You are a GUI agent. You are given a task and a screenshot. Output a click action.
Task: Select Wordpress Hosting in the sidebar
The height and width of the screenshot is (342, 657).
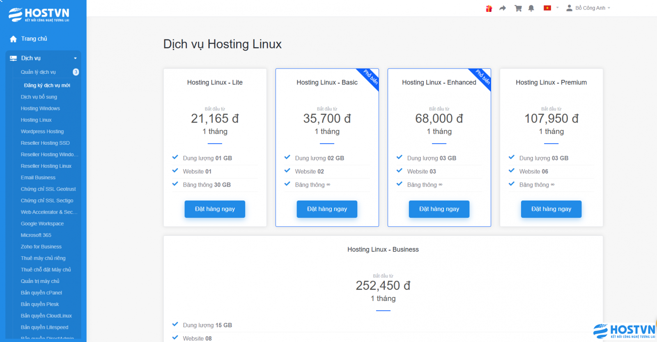(x=42, y=132)
